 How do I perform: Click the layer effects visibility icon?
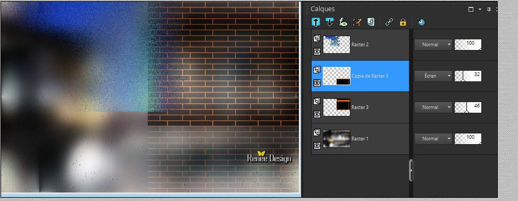[343, 22]
